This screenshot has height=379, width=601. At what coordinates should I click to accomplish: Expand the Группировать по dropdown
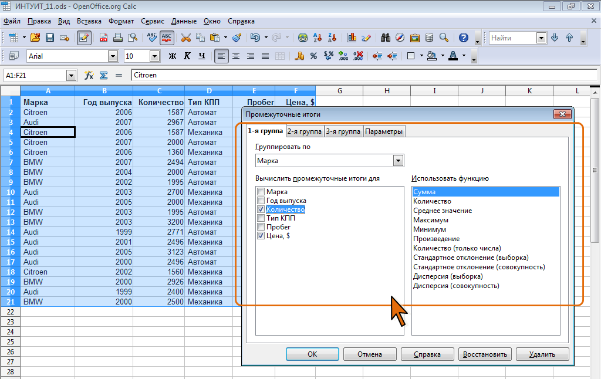pos(399,161)
